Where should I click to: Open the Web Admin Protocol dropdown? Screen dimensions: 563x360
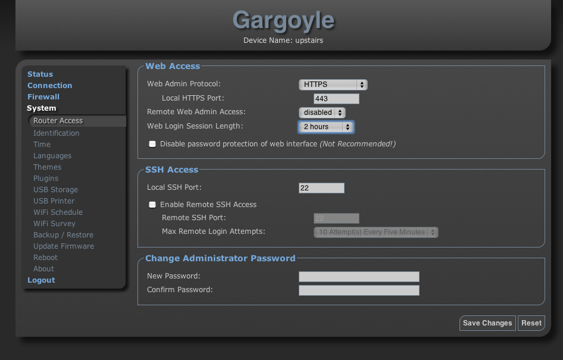point(332,84)
